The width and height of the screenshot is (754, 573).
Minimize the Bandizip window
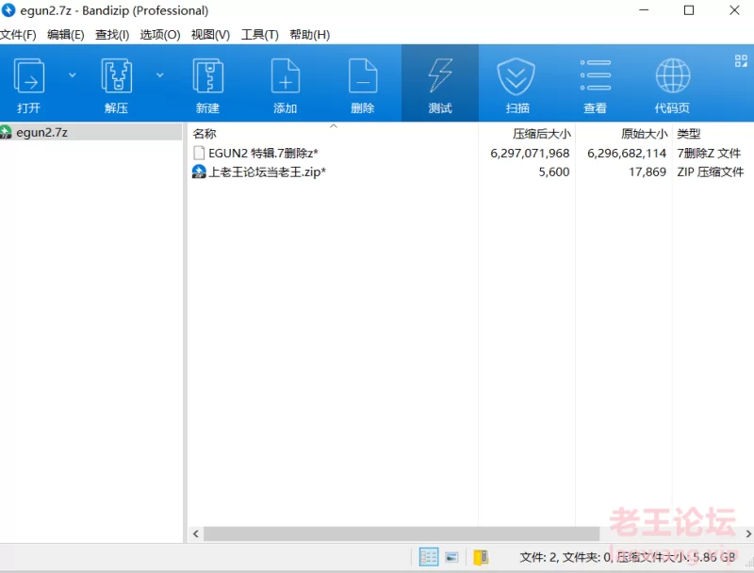pos(644,10)
